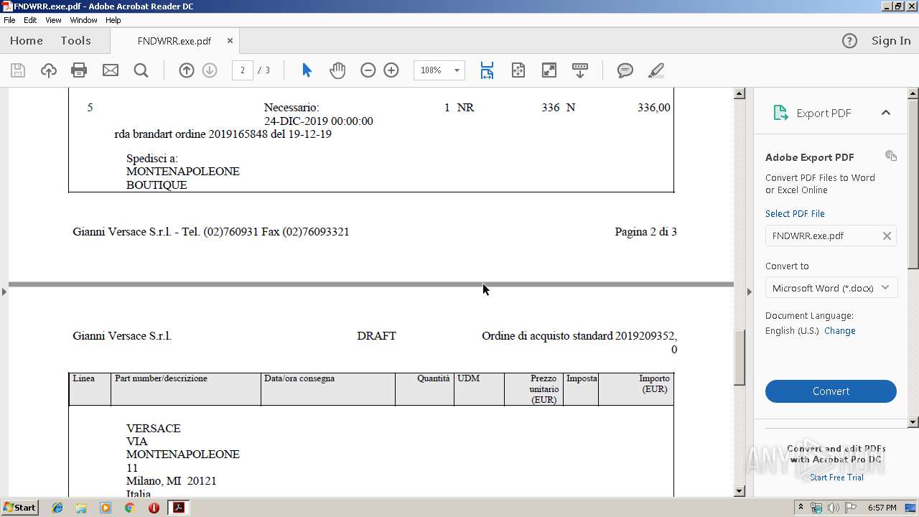Open Google Chrome from taskbar
919x517 pixels.
click(129, 508)
